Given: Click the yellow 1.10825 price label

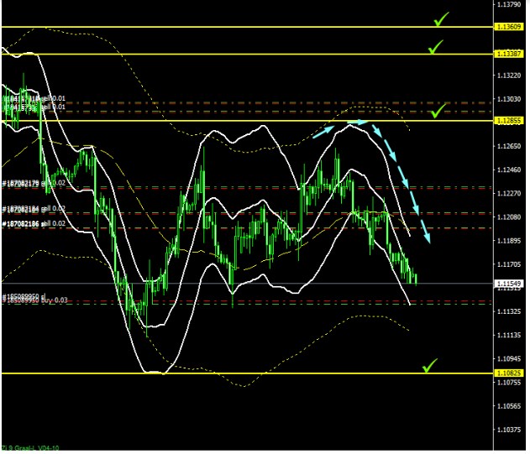Looking at the screenshot, I should [509, 373].
